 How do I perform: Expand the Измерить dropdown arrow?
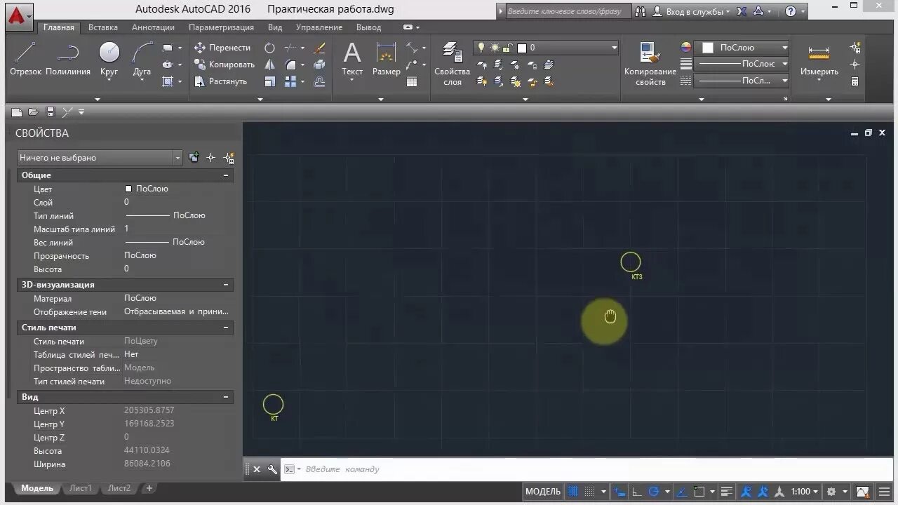[819, 81]
